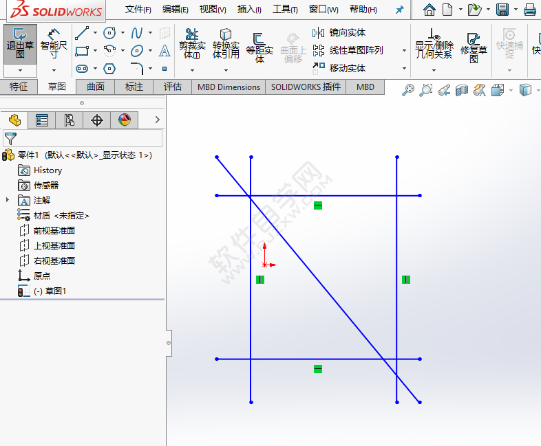Screen dimensions: 541x446
Task: Expand the manager tabs chevron arrow
Action: 158,120
